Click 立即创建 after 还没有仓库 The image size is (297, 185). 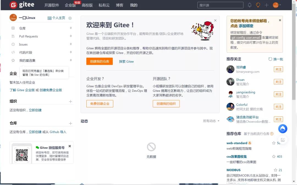tap(35, 132)
